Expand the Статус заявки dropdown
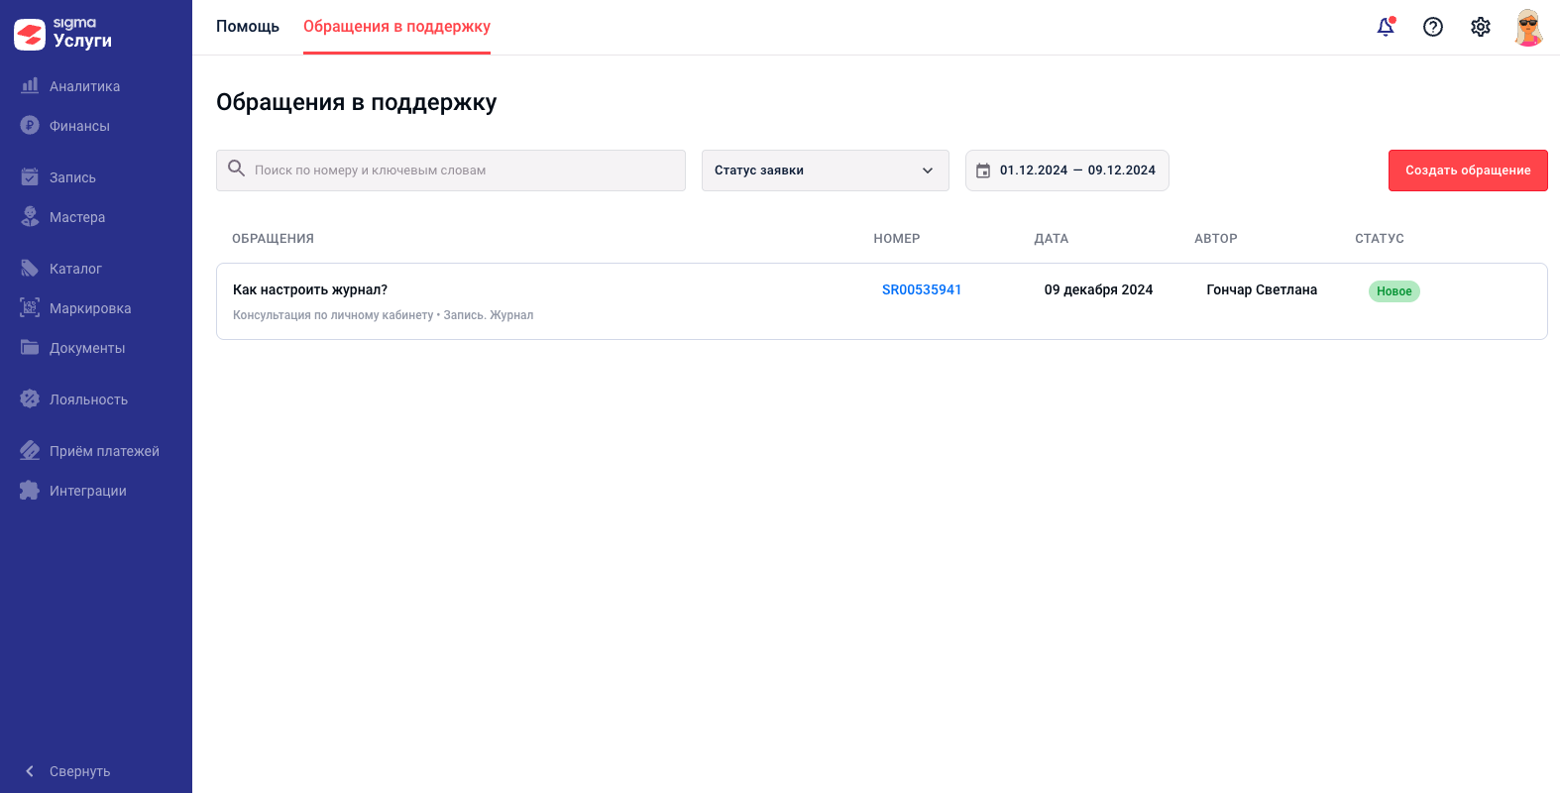This screenshot has height=793, width=1560. 826,170
